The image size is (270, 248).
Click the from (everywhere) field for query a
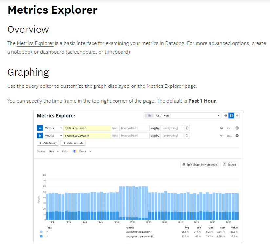pos(134,128)
